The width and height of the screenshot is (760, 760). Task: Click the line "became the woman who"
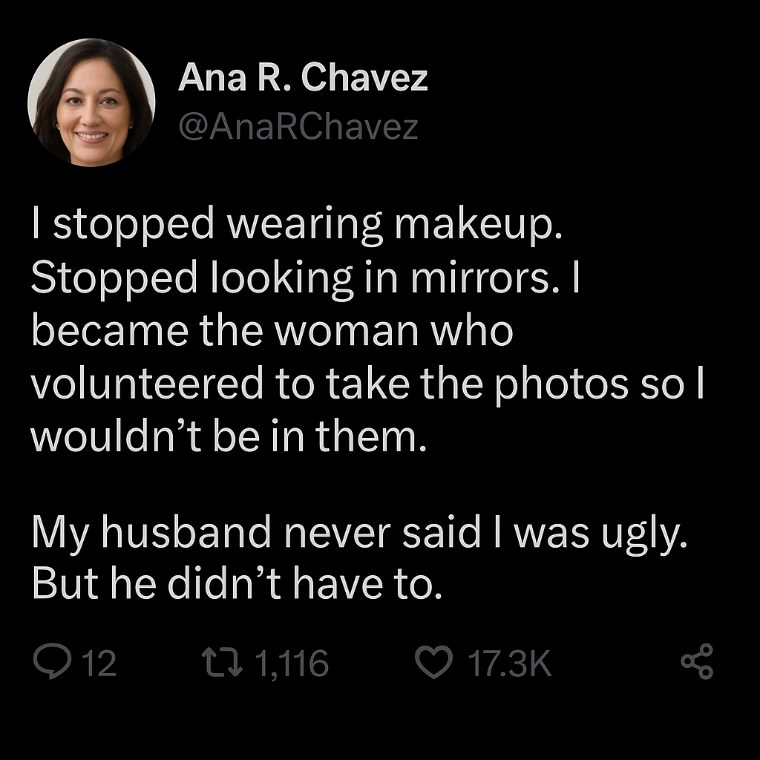(x=272, y=330)
